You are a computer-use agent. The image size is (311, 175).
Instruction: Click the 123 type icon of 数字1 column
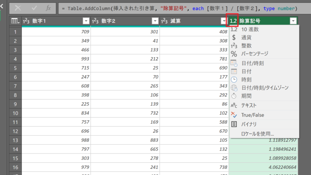click(x=28, y=21)
